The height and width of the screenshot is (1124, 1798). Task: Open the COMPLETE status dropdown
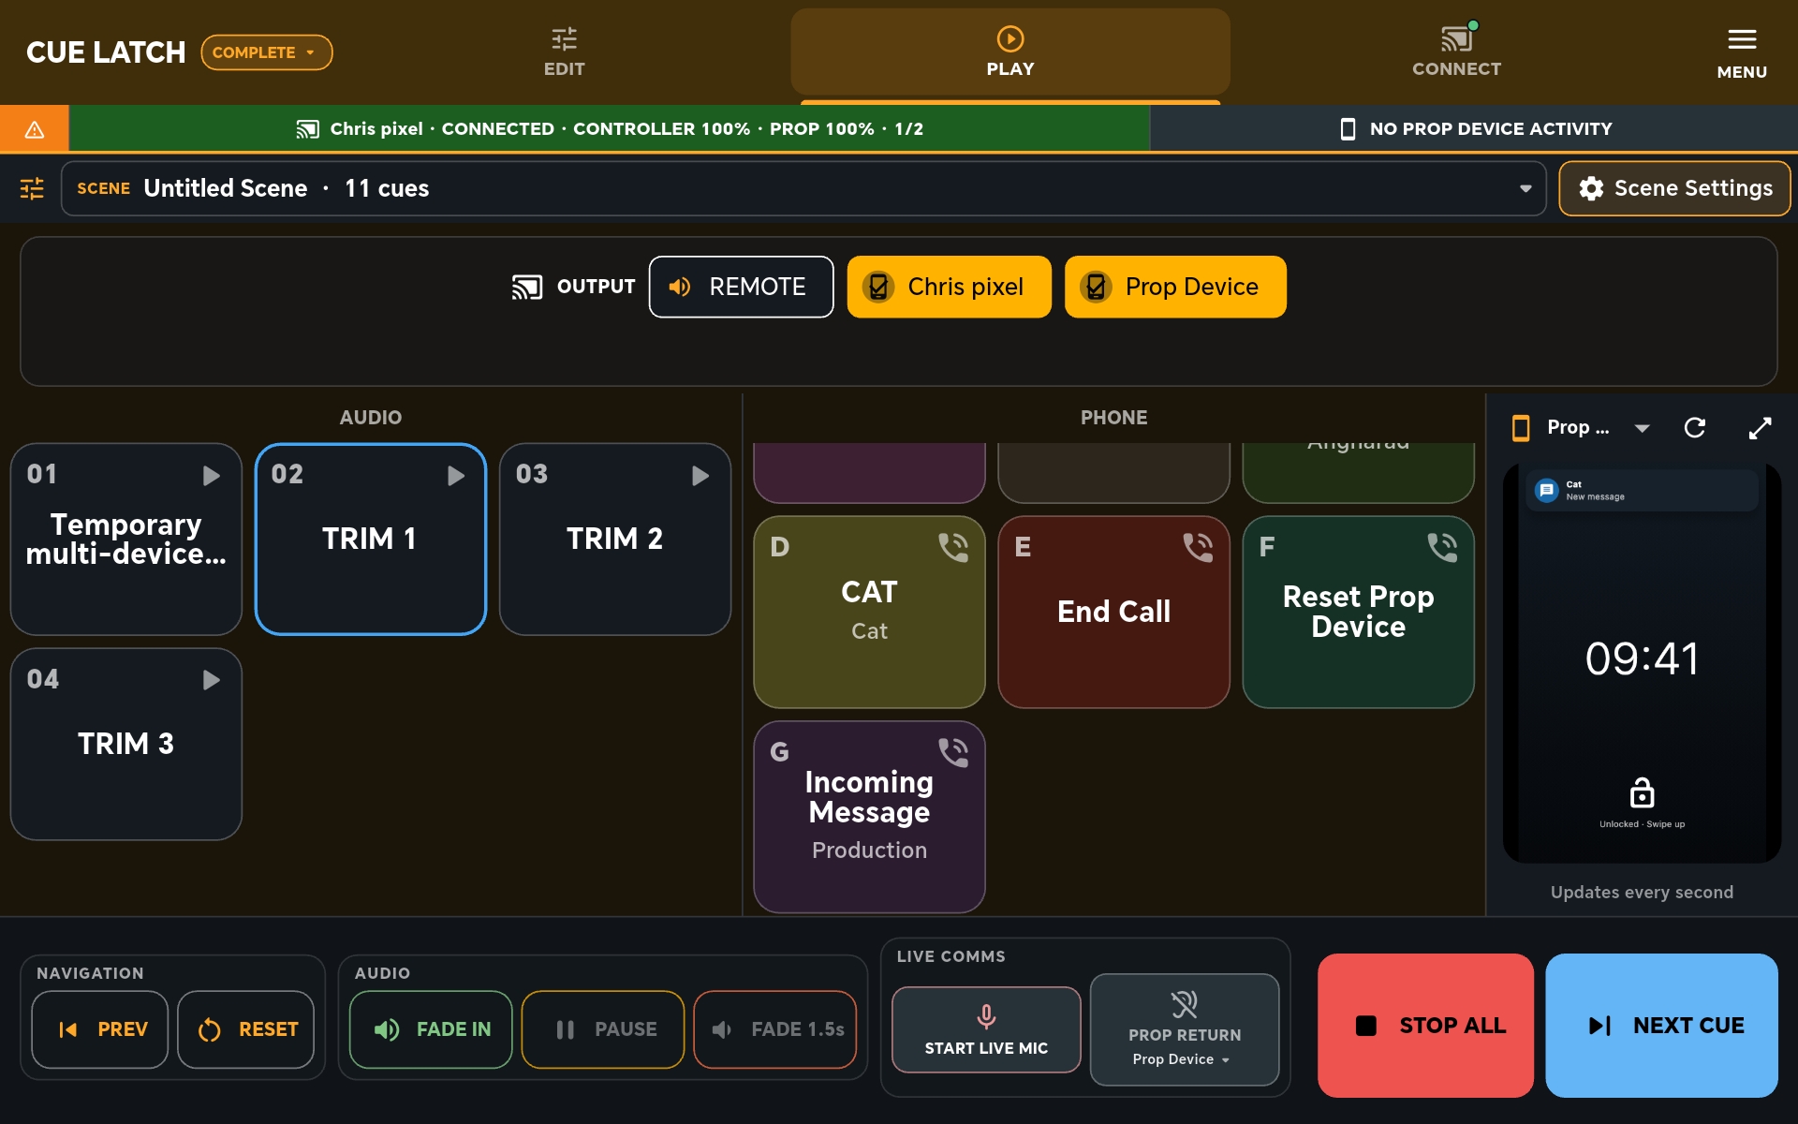267,52
